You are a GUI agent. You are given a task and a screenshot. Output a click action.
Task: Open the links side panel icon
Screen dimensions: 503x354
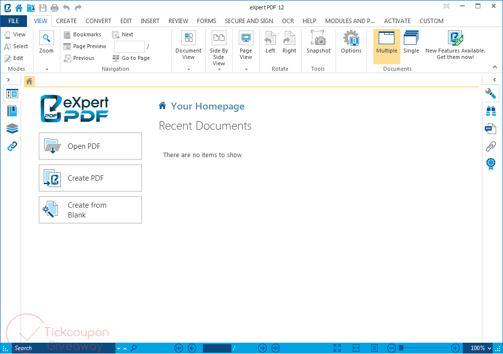pos(12,146)
